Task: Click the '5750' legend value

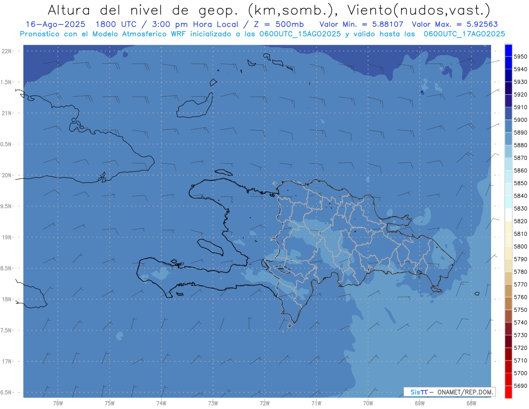Action: [x=521, y=310]
